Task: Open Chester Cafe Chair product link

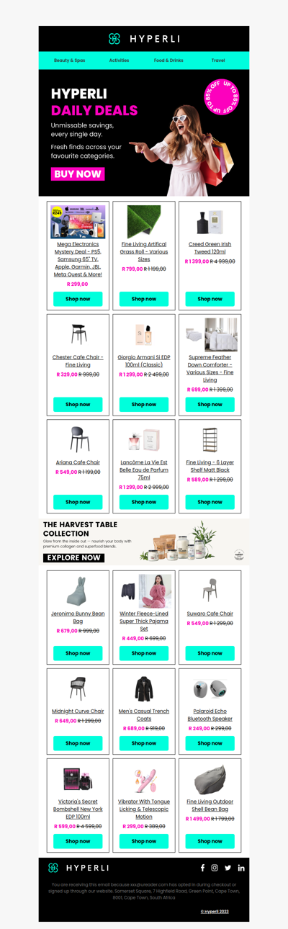Action: [78, 361]
